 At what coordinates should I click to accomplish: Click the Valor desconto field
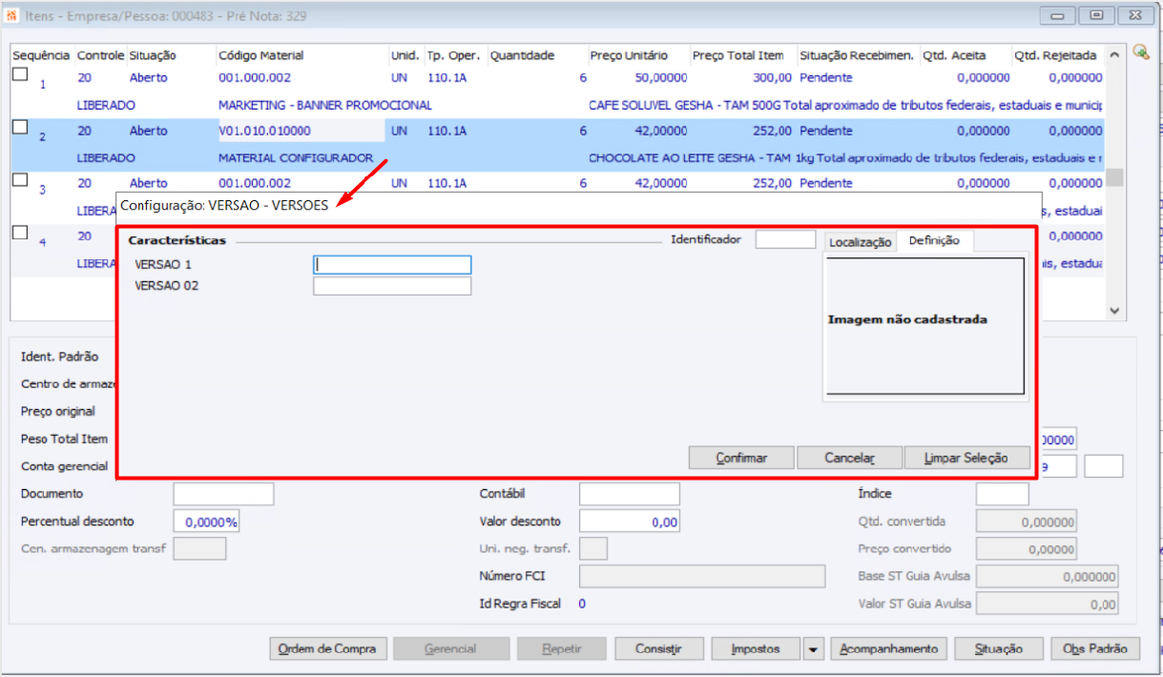tap(630, 522)
